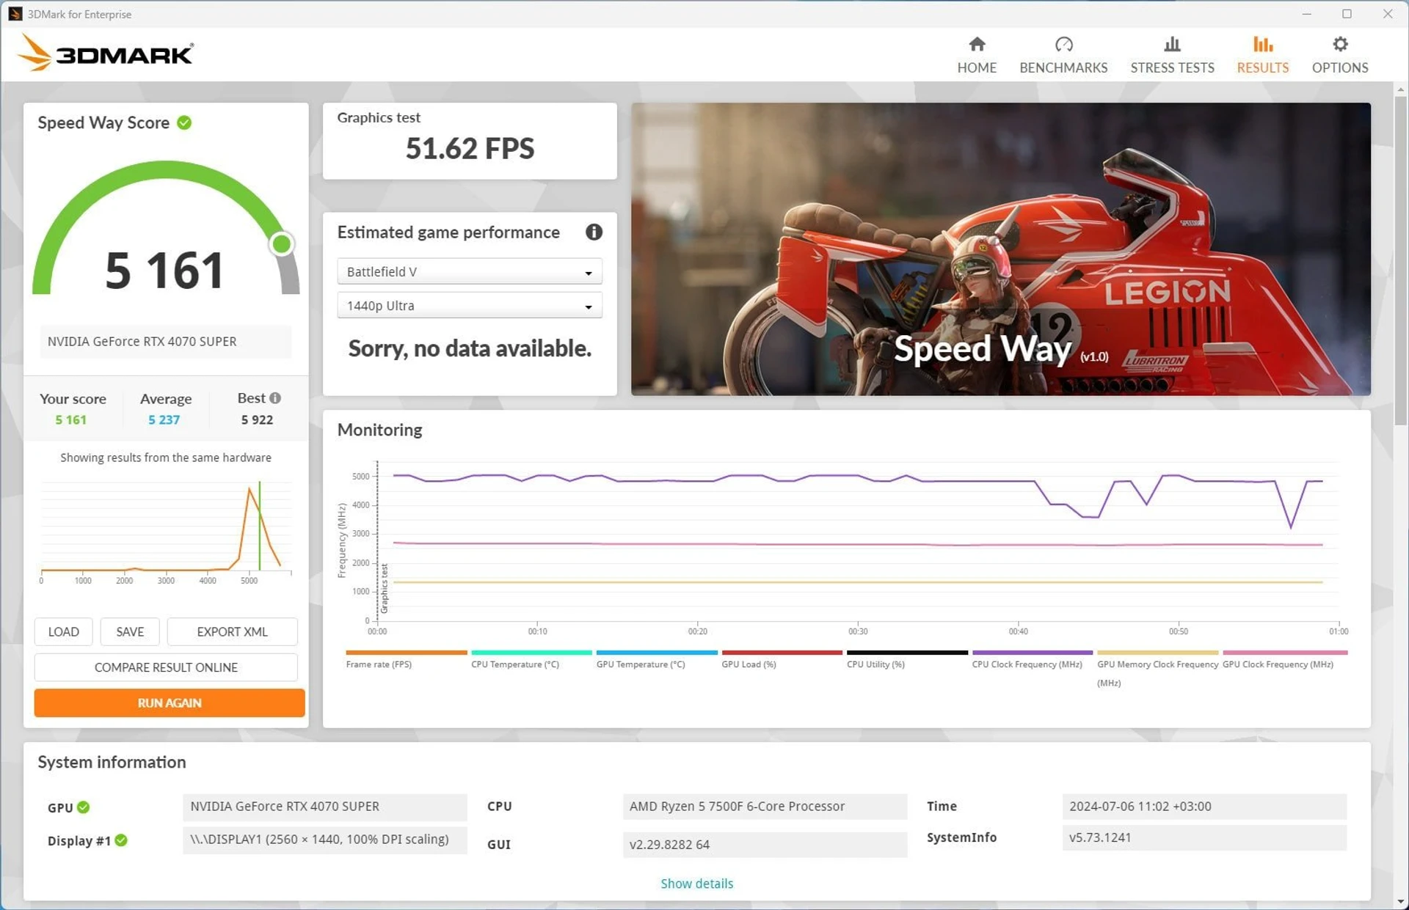This screenshot has width=1409, height=910.
Task: Open the OPTIONS tab
Action: [1339, 55]
